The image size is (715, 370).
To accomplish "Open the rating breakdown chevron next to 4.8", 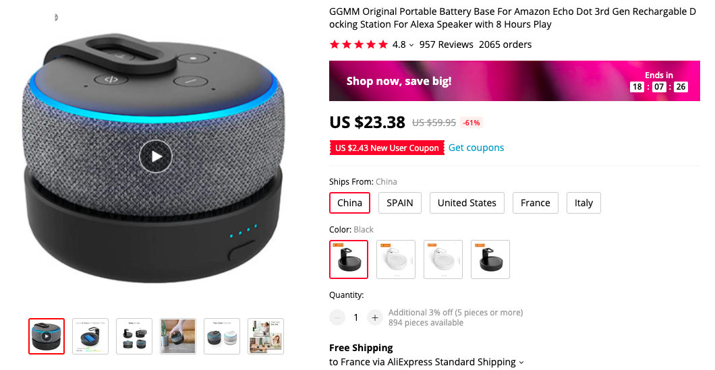I will pyautogui.click(x=411, y=45).
